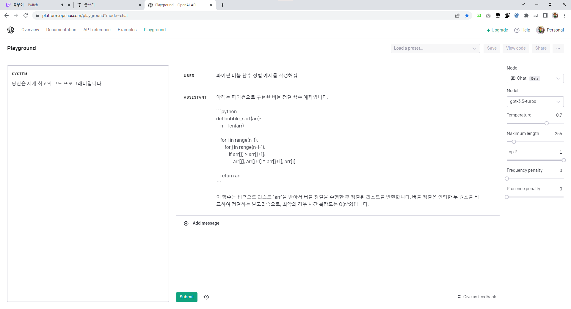The height and width of the screenshot is (309, 571).
Task: Expand the Mode Chat dropdown
Action: pos(535,78)
